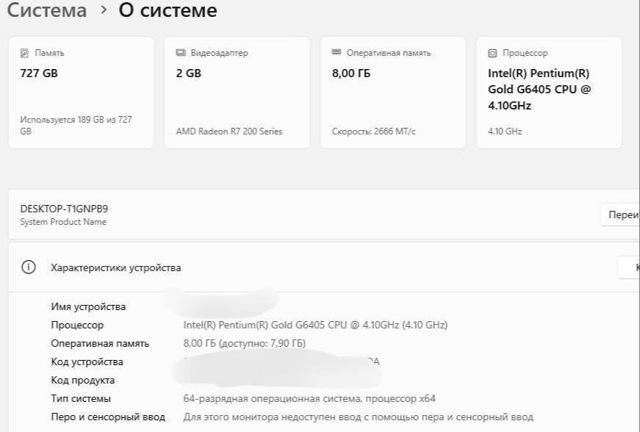Click the storage icon in the Память card
The width and height of the screenshot is (640, 432).
[x=24, y=53]
